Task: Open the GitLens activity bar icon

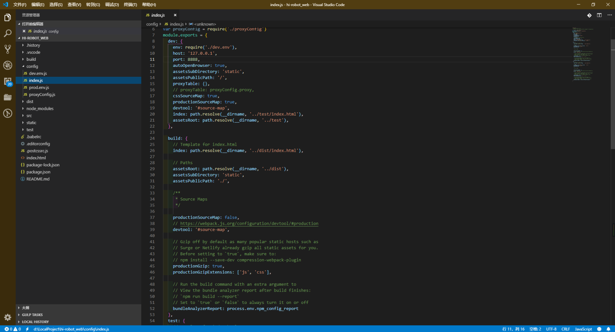Action: click(x=7, y=113)
